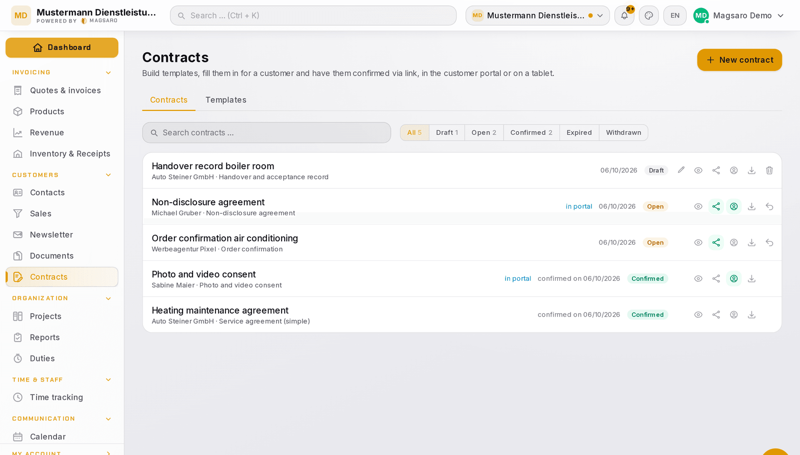Image resolution: width=800 pixels, height=455 pixels.
Task: Download Photo and video consent contract
Action: tap(751, 279)
